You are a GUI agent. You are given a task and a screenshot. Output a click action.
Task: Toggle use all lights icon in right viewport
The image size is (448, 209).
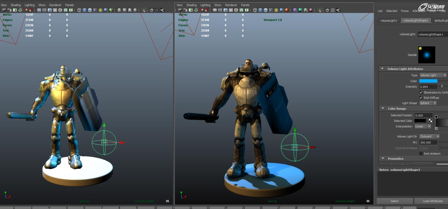(x=276, y=10)
